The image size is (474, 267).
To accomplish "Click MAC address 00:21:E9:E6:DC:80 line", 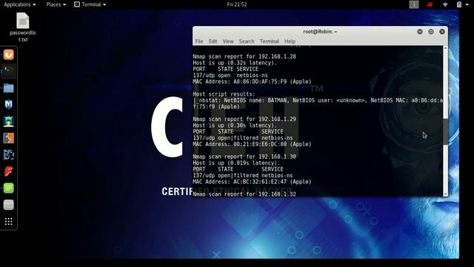I will pos(252,144).
